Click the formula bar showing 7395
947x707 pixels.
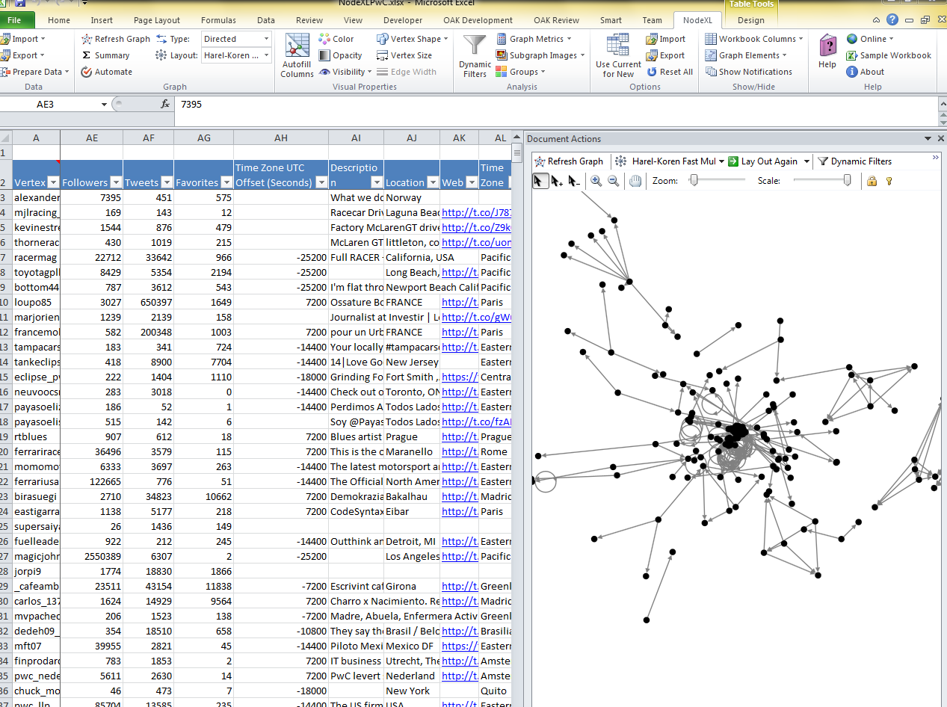click(x=553, y=105)
